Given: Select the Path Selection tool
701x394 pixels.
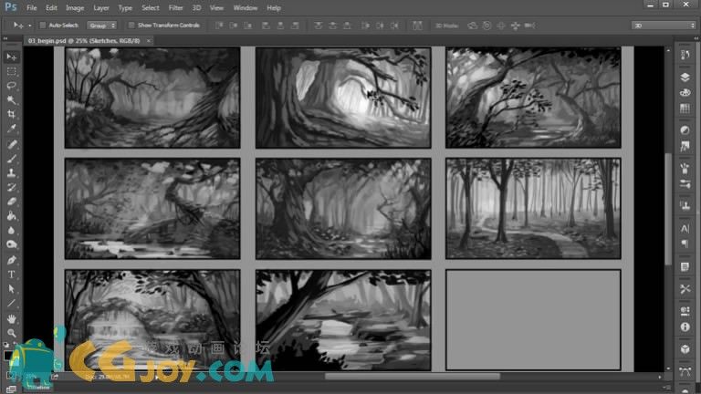Looking at the screenshot, I should (x=12, y=288).
